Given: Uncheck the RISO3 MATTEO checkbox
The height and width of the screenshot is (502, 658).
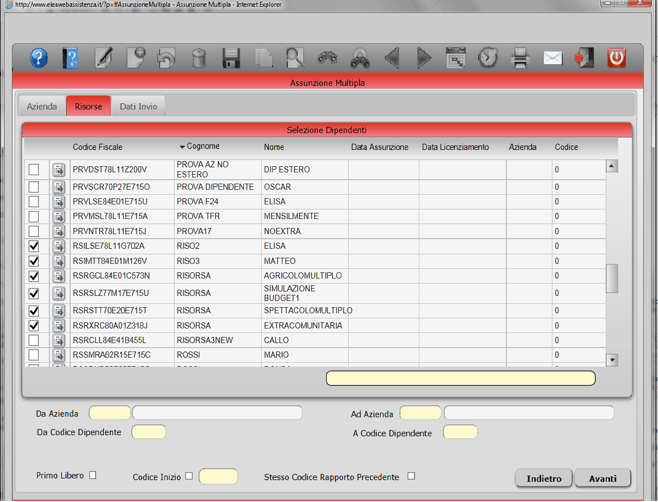Looking at the screenshot, I should tap(34, 261).
